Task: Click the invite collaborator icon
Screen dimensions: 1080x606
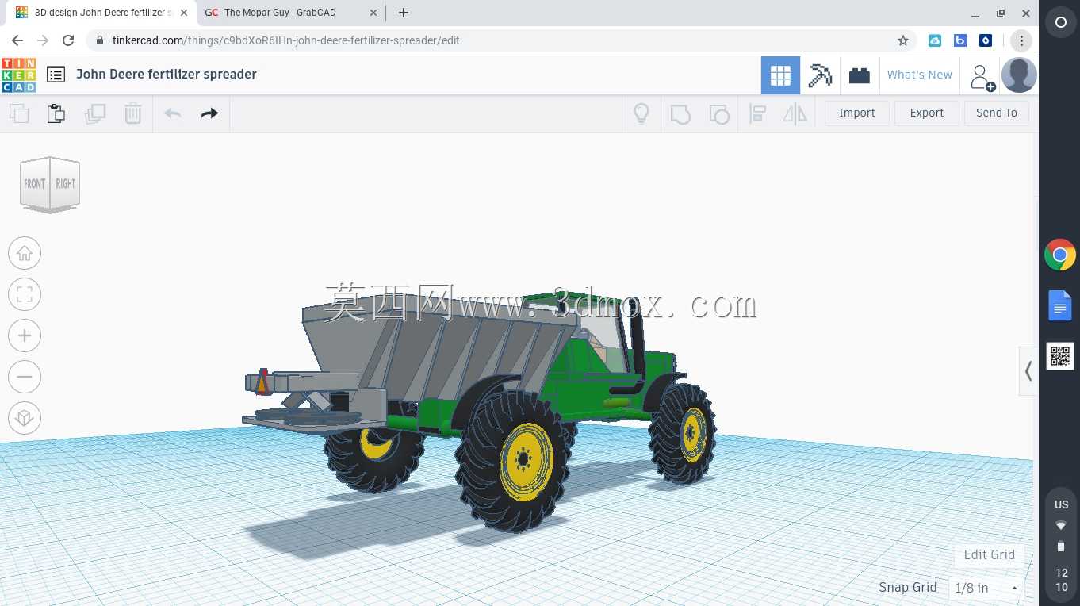Action: [982, 76]
